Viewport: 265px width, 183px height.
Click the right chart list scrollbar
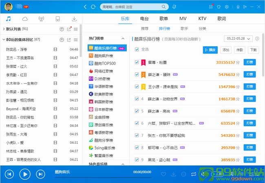pos(263,54)
